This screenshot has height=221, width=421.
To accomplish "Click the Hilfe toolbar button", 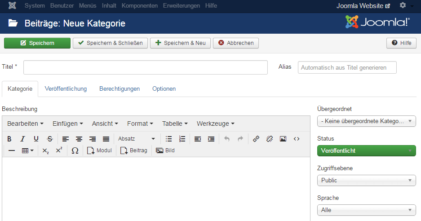I will pos(401,43).
